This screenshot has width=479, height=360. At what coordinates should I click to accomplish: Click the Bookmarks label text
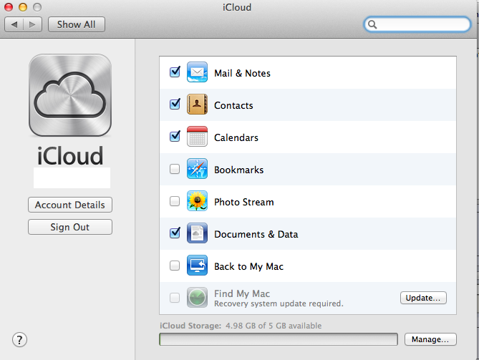(239, 170)
